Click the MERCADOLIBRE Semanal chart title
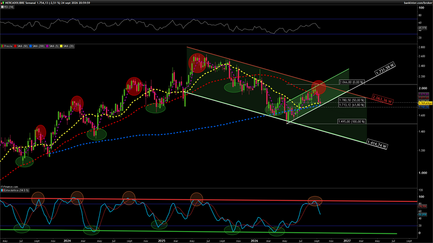Image resolution: width=433 pixels, height=243 pixels. 20,3
